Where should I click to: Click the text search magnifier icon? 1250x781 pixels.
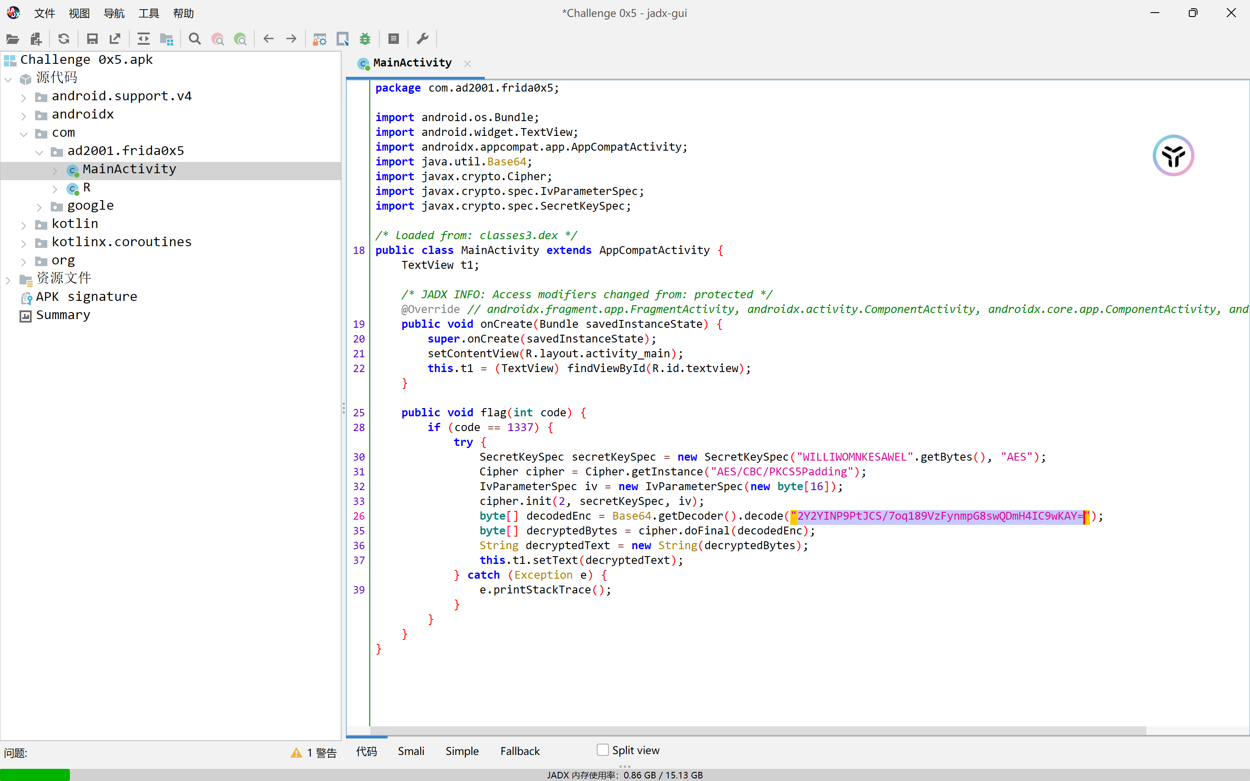coord(194,39)
